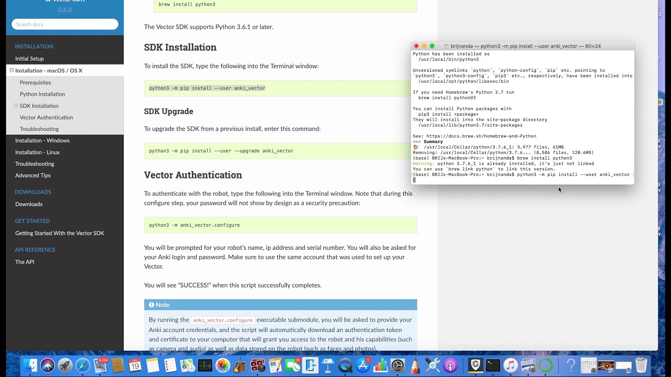Click the 0.6.0 version label
671x377 pixels.
tap(65, 10)
